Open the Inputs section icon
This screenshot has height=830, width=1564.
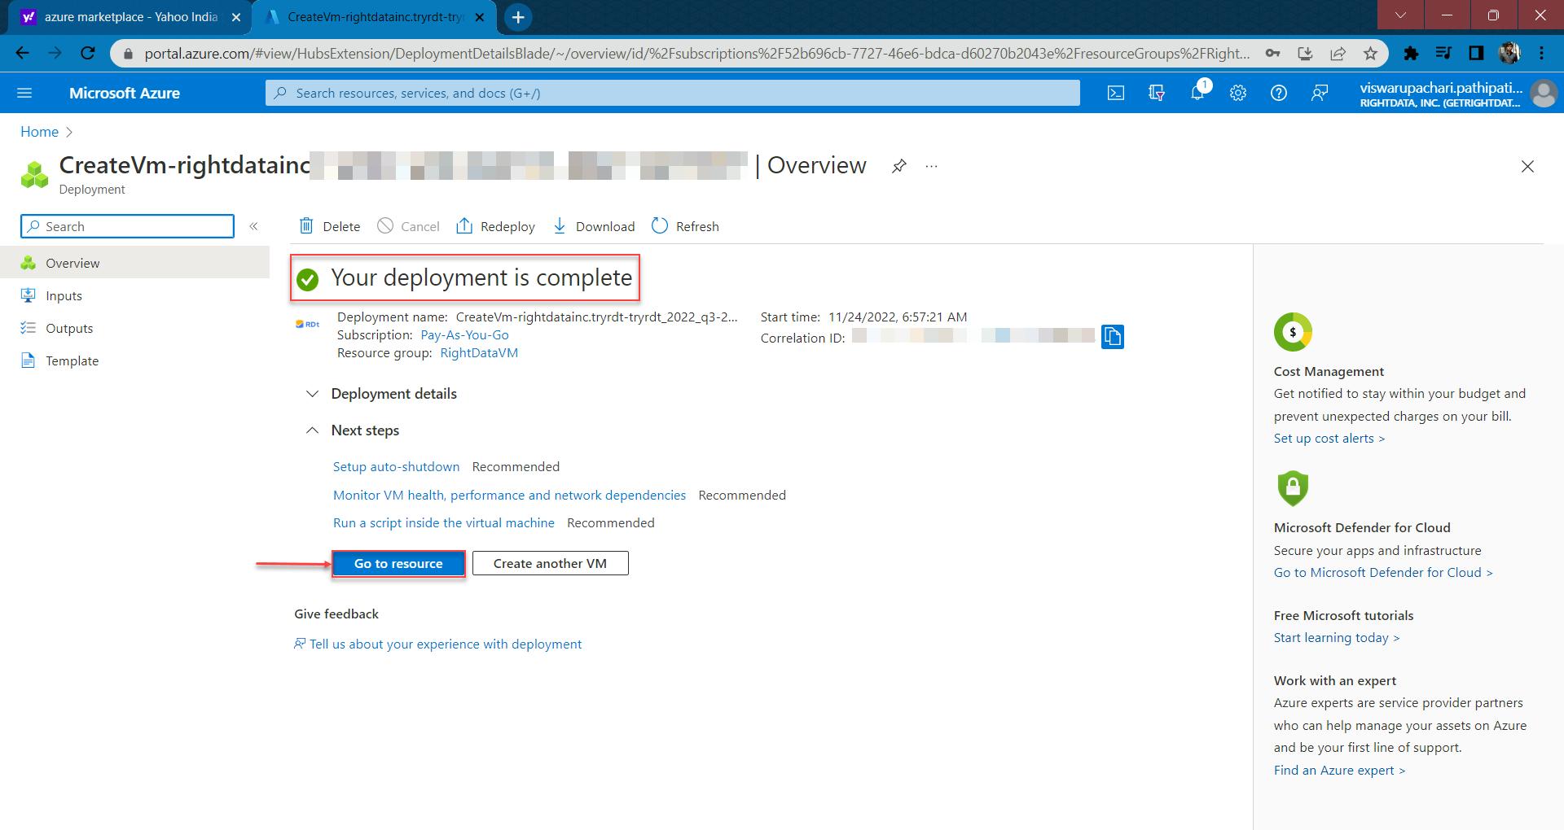point(29,295)
